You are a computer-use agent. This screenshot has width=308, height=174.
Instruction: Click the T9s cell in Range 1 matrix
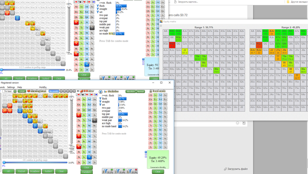(198, 58)
